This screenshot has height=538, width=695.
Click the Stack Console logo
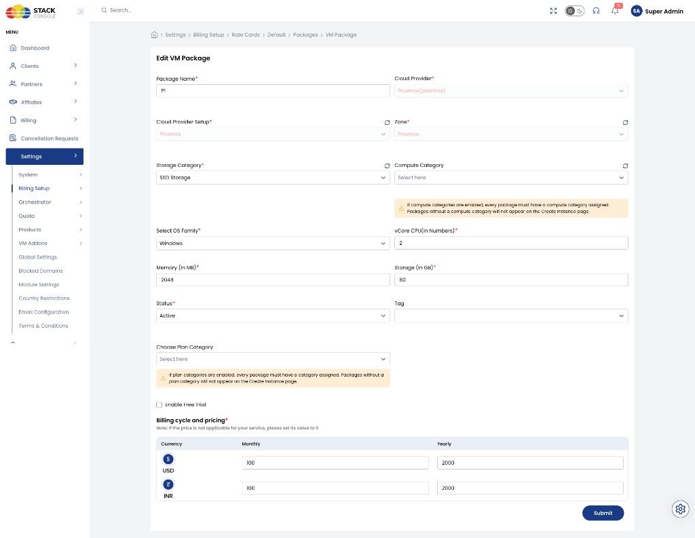31,12
